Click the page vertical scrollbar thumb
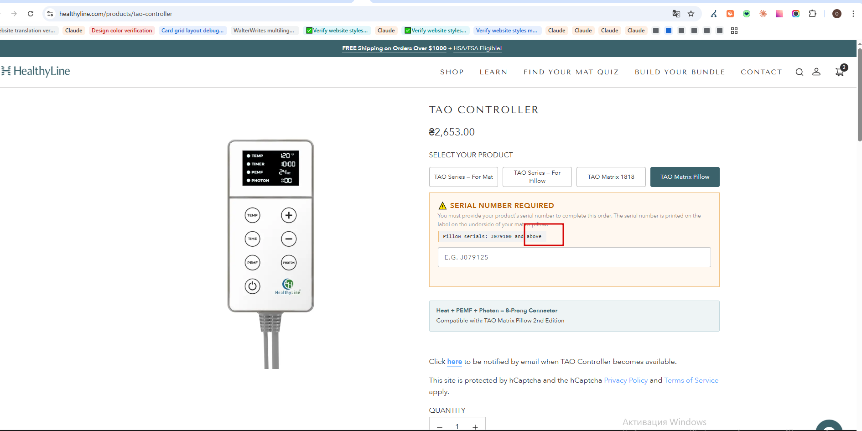The width and height of the screenshot is (862, 431). coord(860,95)
